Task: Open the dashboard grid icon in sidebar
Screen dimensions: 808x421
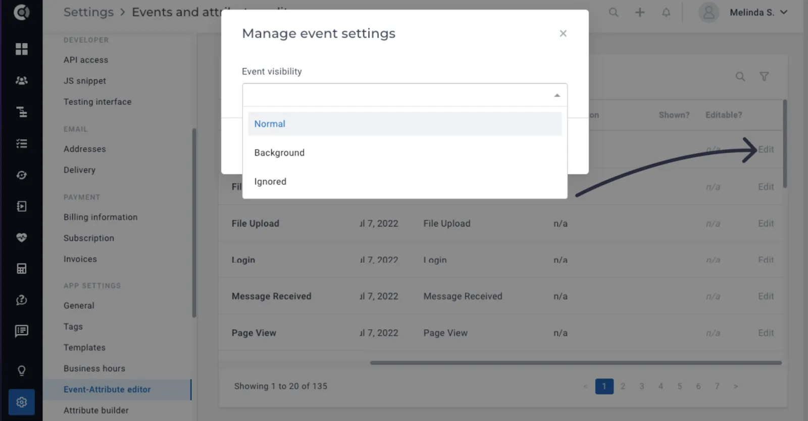Action: point(21,49)
